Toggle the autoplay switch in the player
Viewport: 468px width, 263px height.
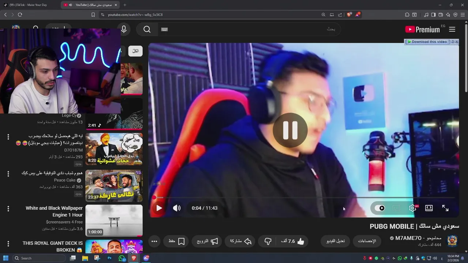pyautogui.click(x=380, y=208)
